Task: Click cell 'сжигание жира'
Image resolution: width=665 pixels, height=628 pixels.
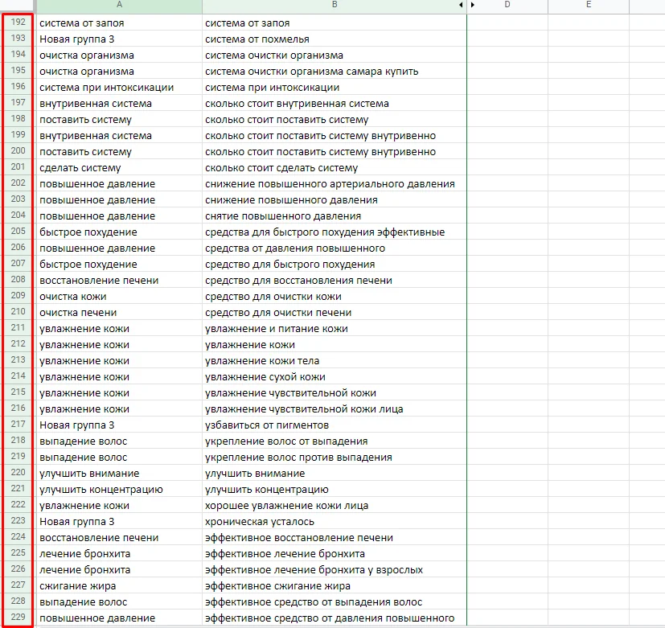Action: tap(120, 585)
